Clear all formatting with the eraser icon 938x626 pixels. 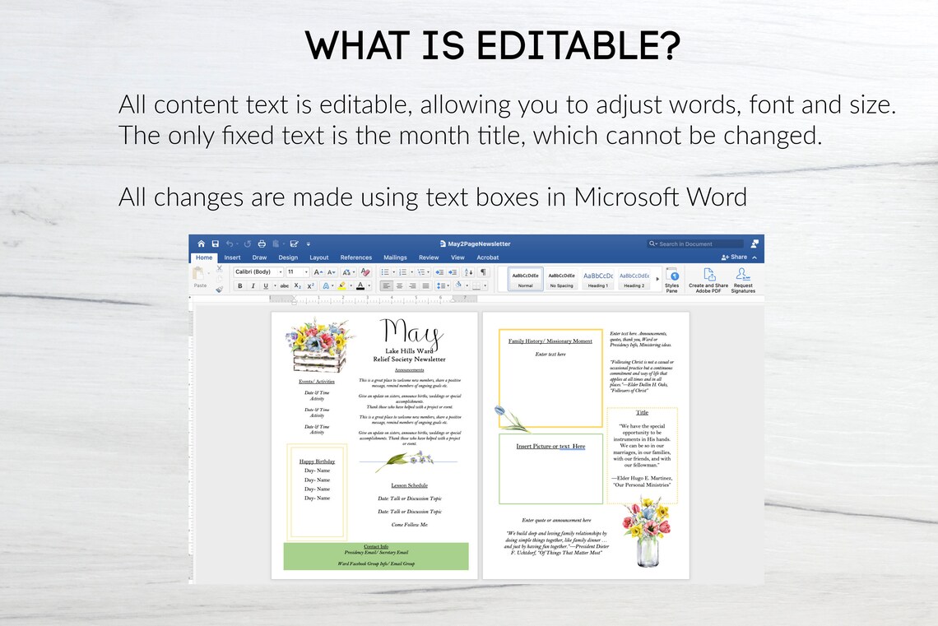coord(365,271)
